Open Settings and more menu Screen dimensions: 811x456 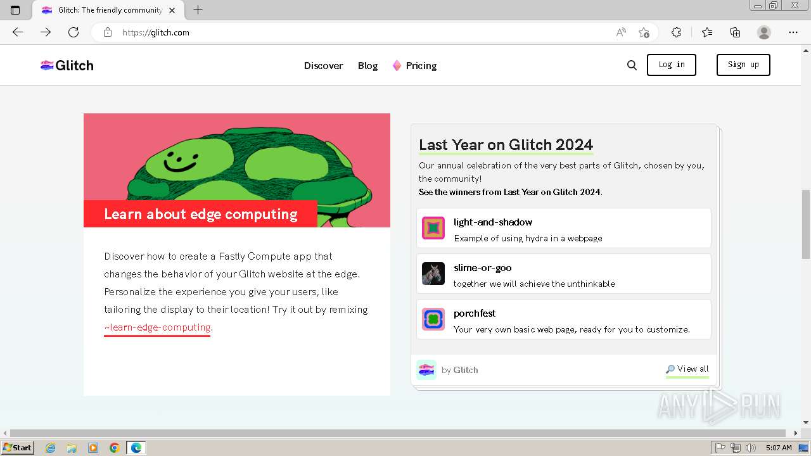click(793, 32)
